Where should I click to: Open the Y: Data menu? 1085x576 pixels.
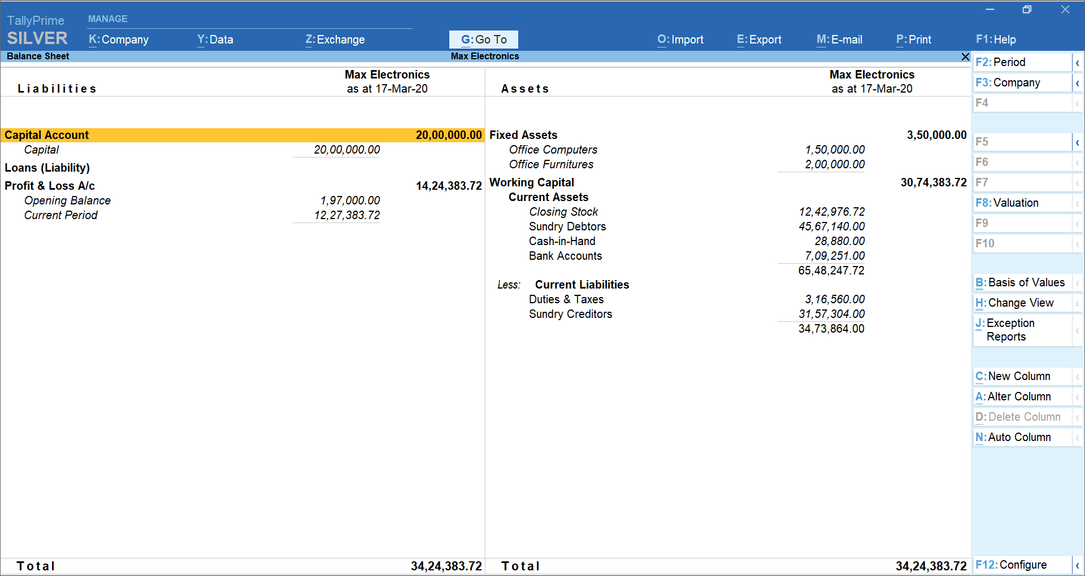215,40
